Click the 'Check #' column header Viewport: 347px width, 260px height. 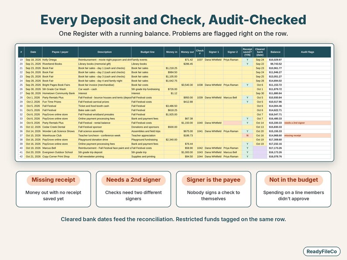point(200,52)
